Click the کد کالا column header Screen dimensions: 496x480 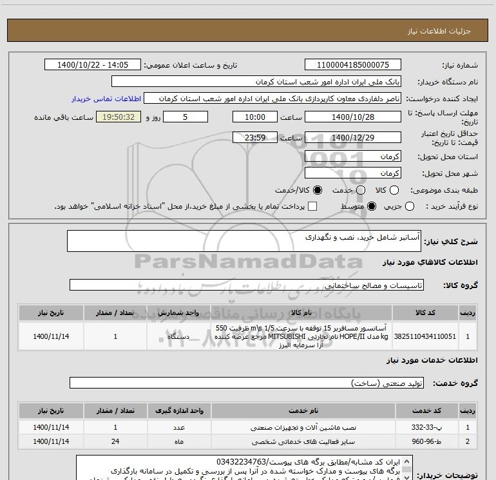tap(425, 312)
